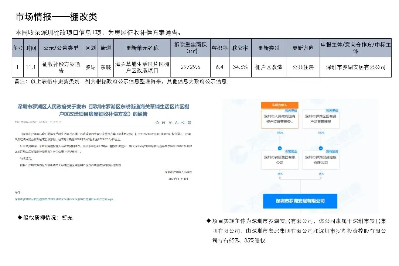Screen dimensions: 399x266
Task: Click the orange 实际控制人 label
Action: (x=280, y=105)
